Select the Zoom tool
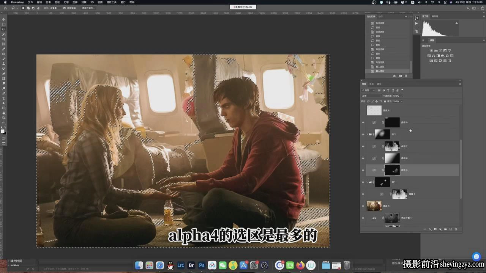 [x=4, y=118]
